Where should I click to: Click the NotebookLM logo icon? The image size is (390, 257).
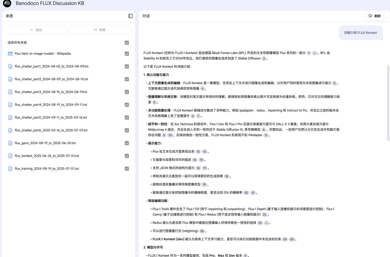pos(7,4)
